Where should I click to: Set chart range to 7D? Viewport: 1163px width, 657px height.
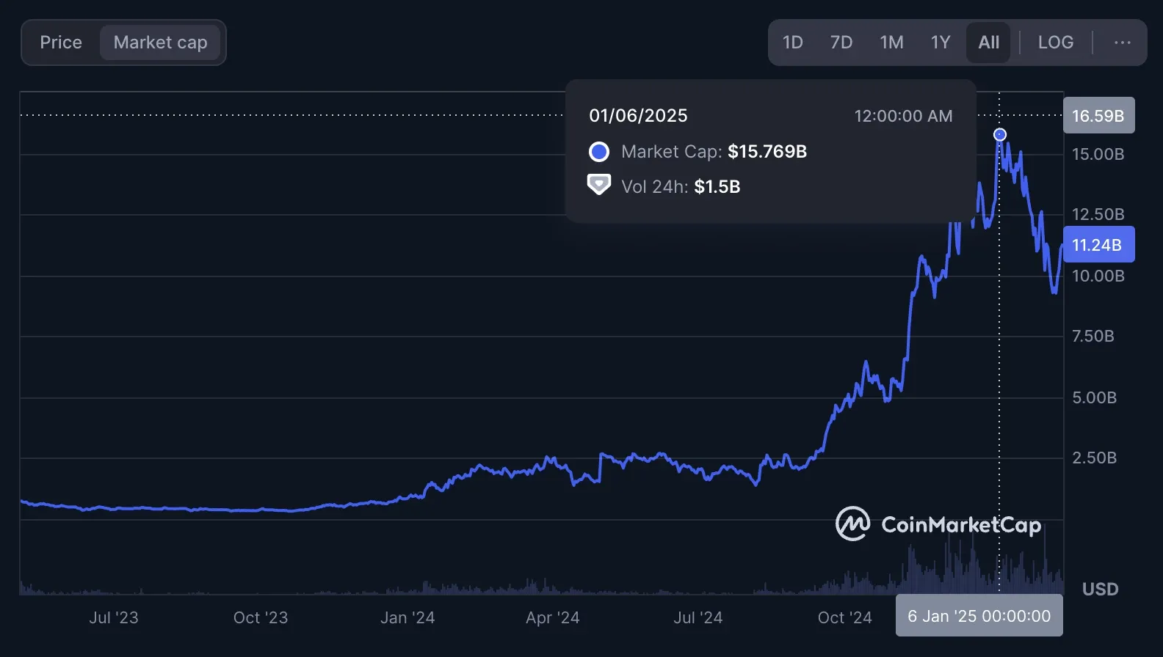pyautogui.click(x=841, y=43)
